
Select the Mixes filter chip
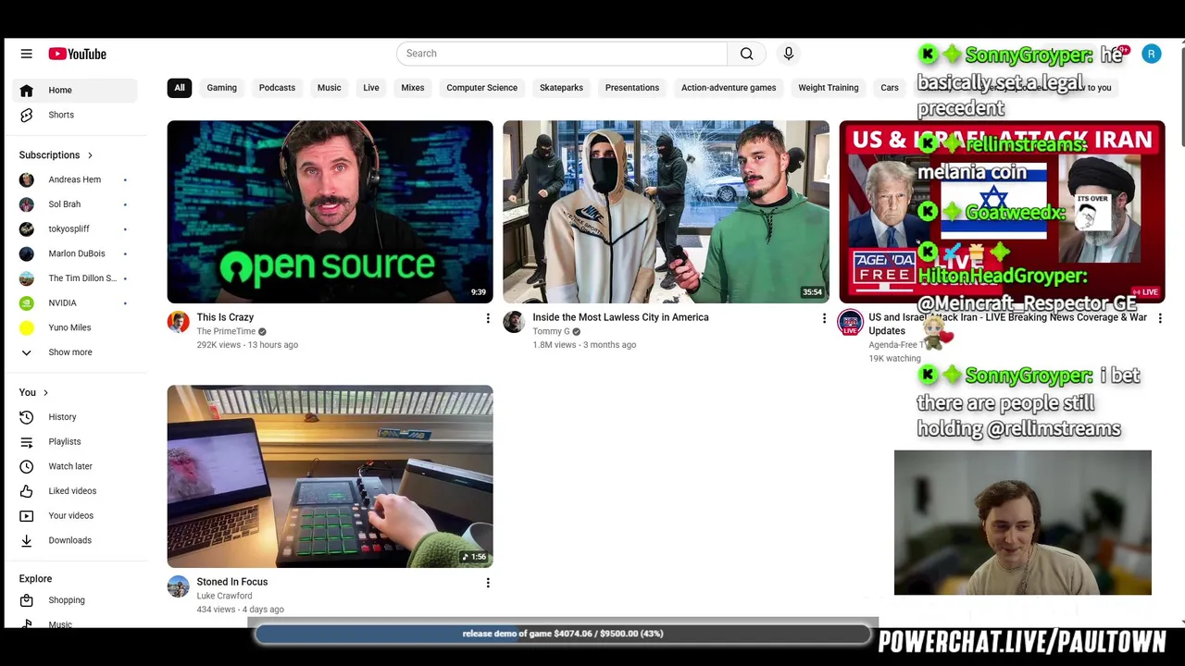point(413,88)
